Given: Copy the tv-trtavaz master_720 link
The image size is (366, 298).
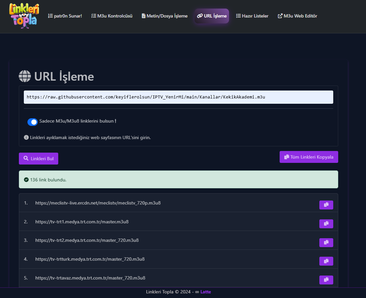Looking at the screenshot, I should [x=326, y=280].
